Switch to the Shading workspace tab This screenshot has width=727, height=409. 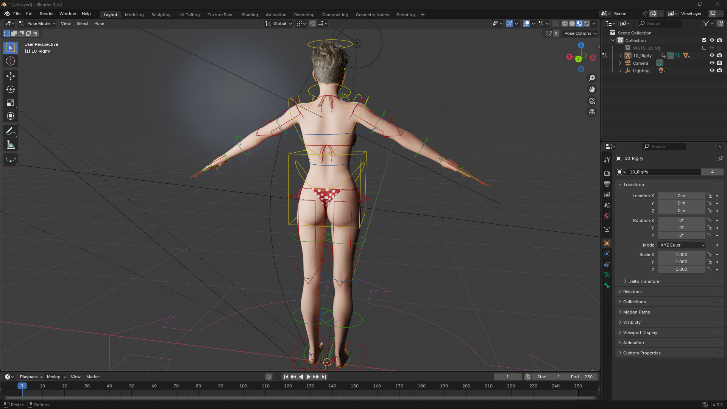250,15
